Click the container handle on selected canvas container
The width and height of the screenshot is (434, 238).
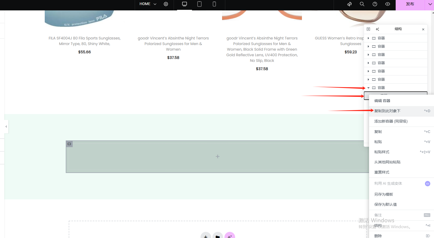click(x=69, y=144)
